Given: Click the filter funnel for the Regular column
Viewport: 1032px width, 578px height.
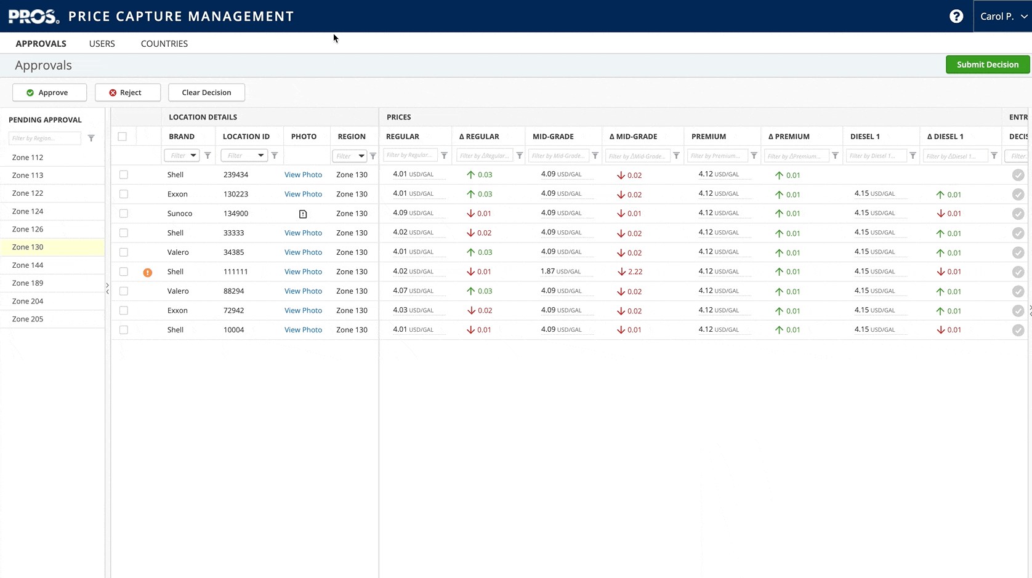Looking at the screenshot, I should click(x=444, y=156).
